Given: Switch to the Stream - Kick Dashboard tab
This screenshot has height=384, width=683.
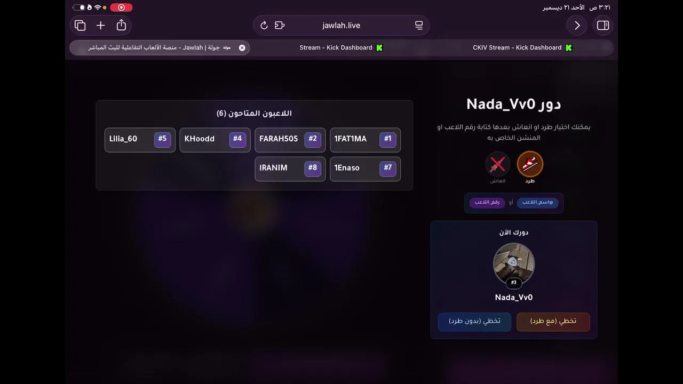Looking at the screenshot, I should (x=341, y=47).
